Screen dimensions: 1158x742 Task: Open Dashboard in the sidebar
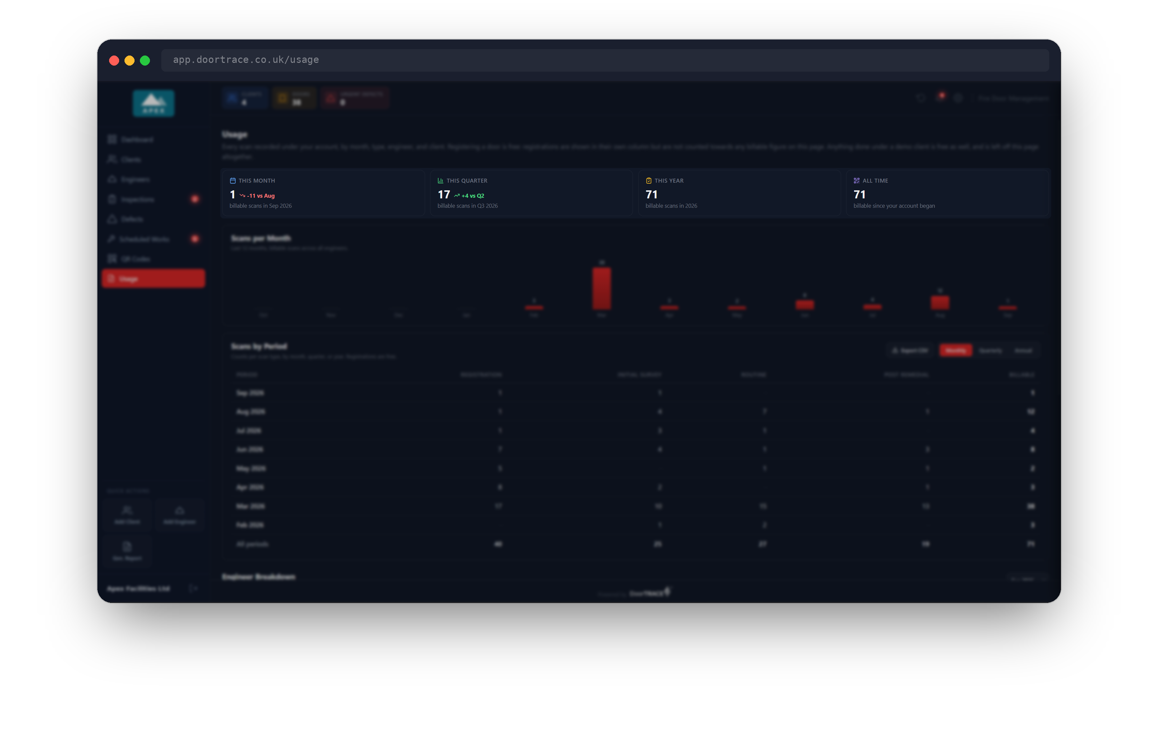(131, 139)
